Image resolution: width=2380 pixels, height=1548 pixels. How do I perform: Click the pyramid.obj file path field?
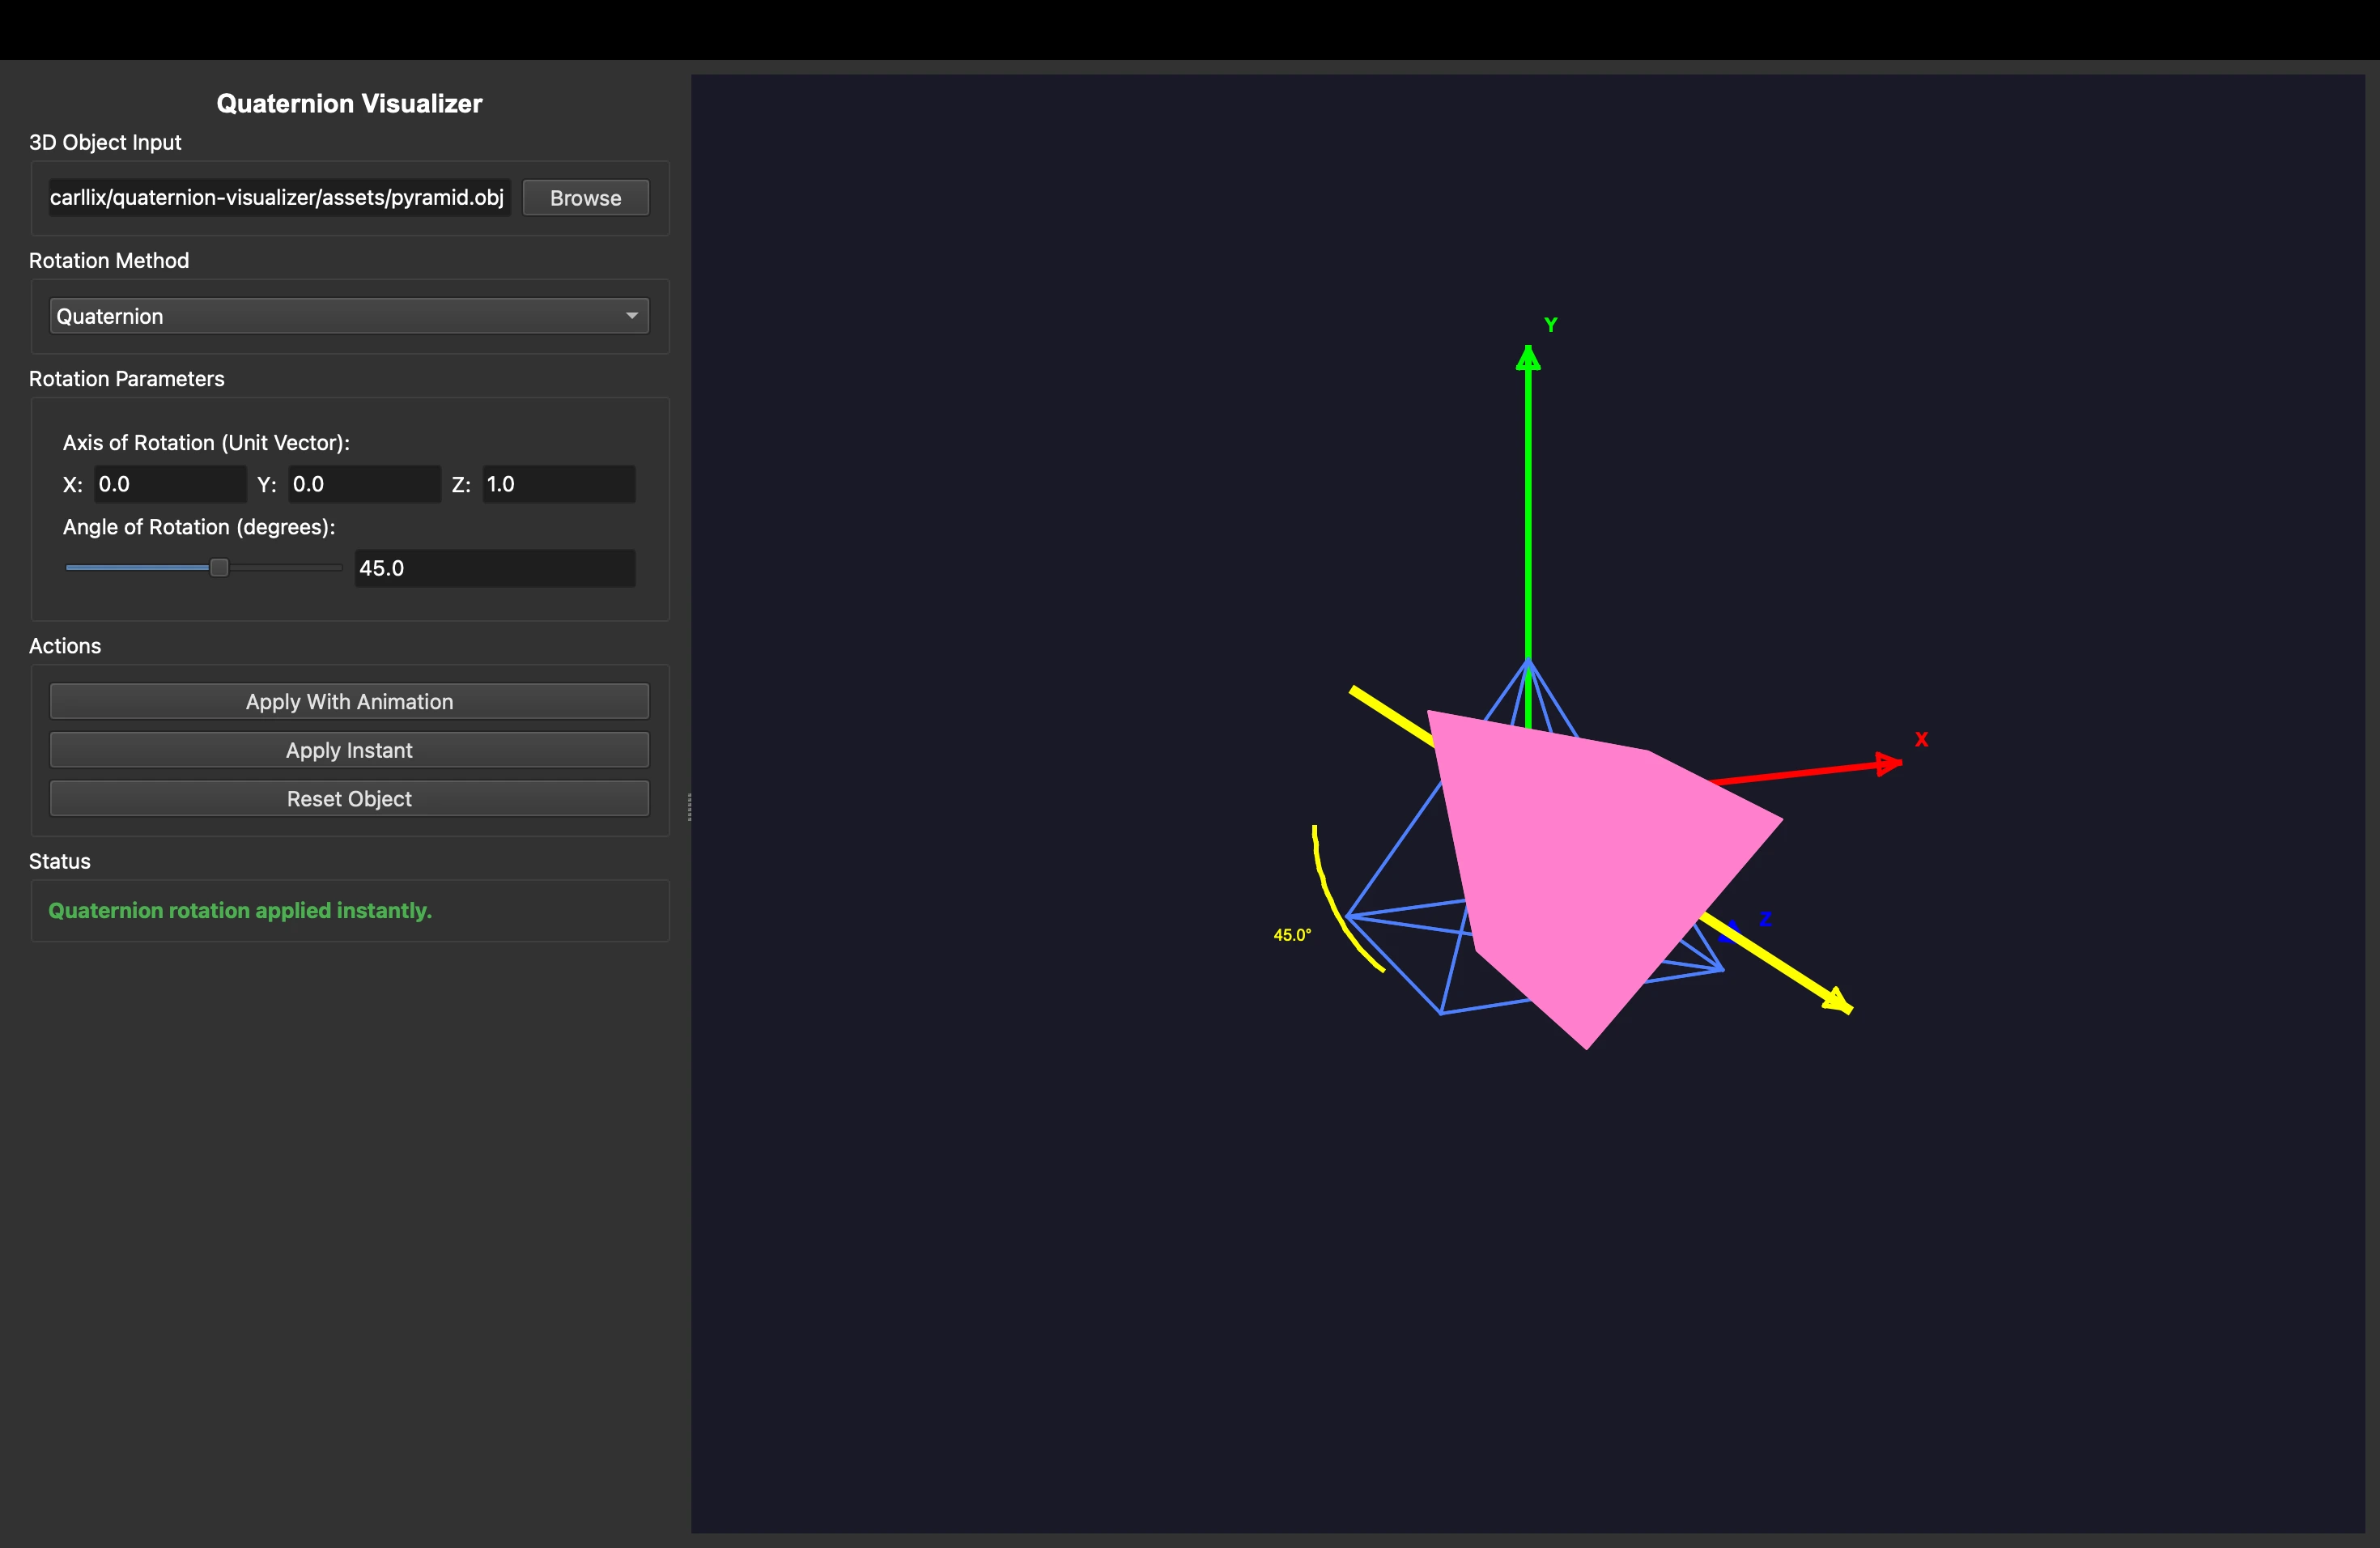click(277, 197)
